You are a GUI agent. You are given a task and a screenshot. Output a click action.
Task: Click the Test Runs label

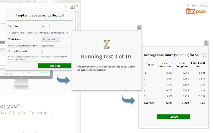pos(15,26)
